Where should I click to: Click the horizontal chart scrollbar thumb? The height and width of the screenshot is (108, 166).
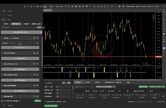coord(139,80)
